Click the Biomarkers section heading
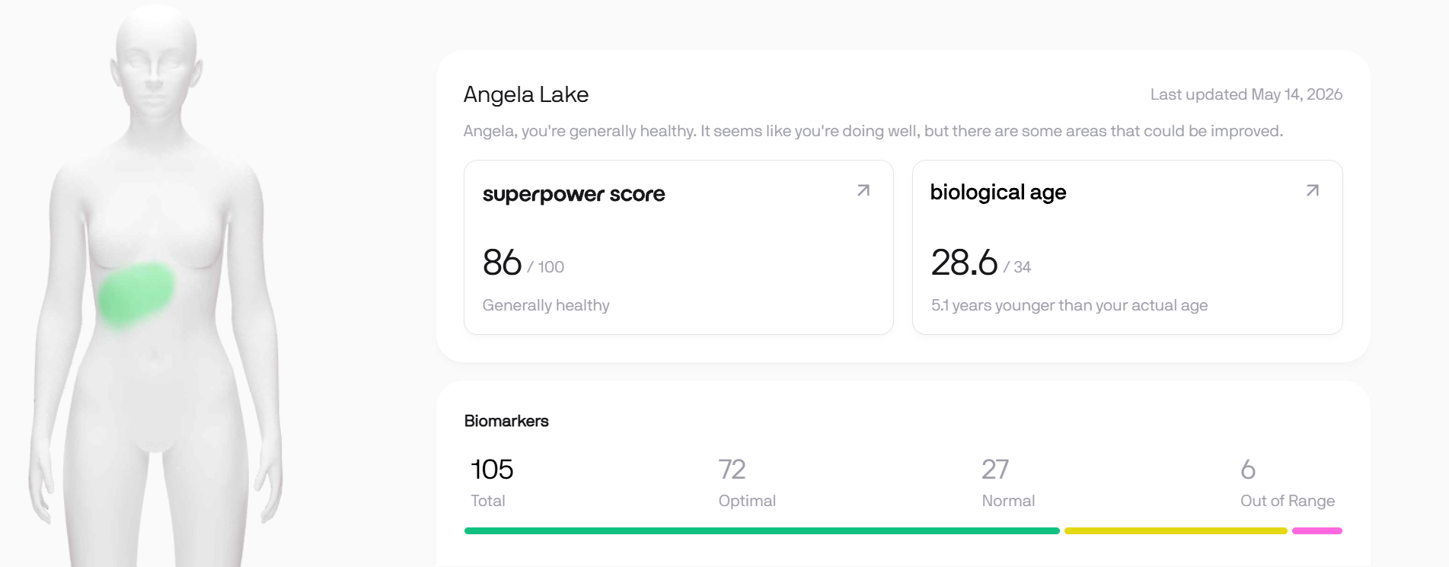The height and width of the screenshot is (567, 1449). [x=506, y=421]
